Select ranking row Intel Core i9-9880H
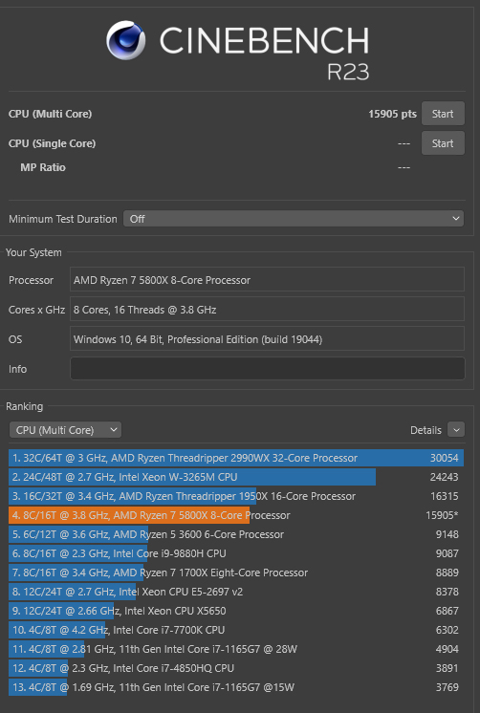Image resolution: width=480 pixels, height=713 pixels. (x=236, y=553)
